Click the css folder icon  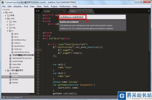10,25
